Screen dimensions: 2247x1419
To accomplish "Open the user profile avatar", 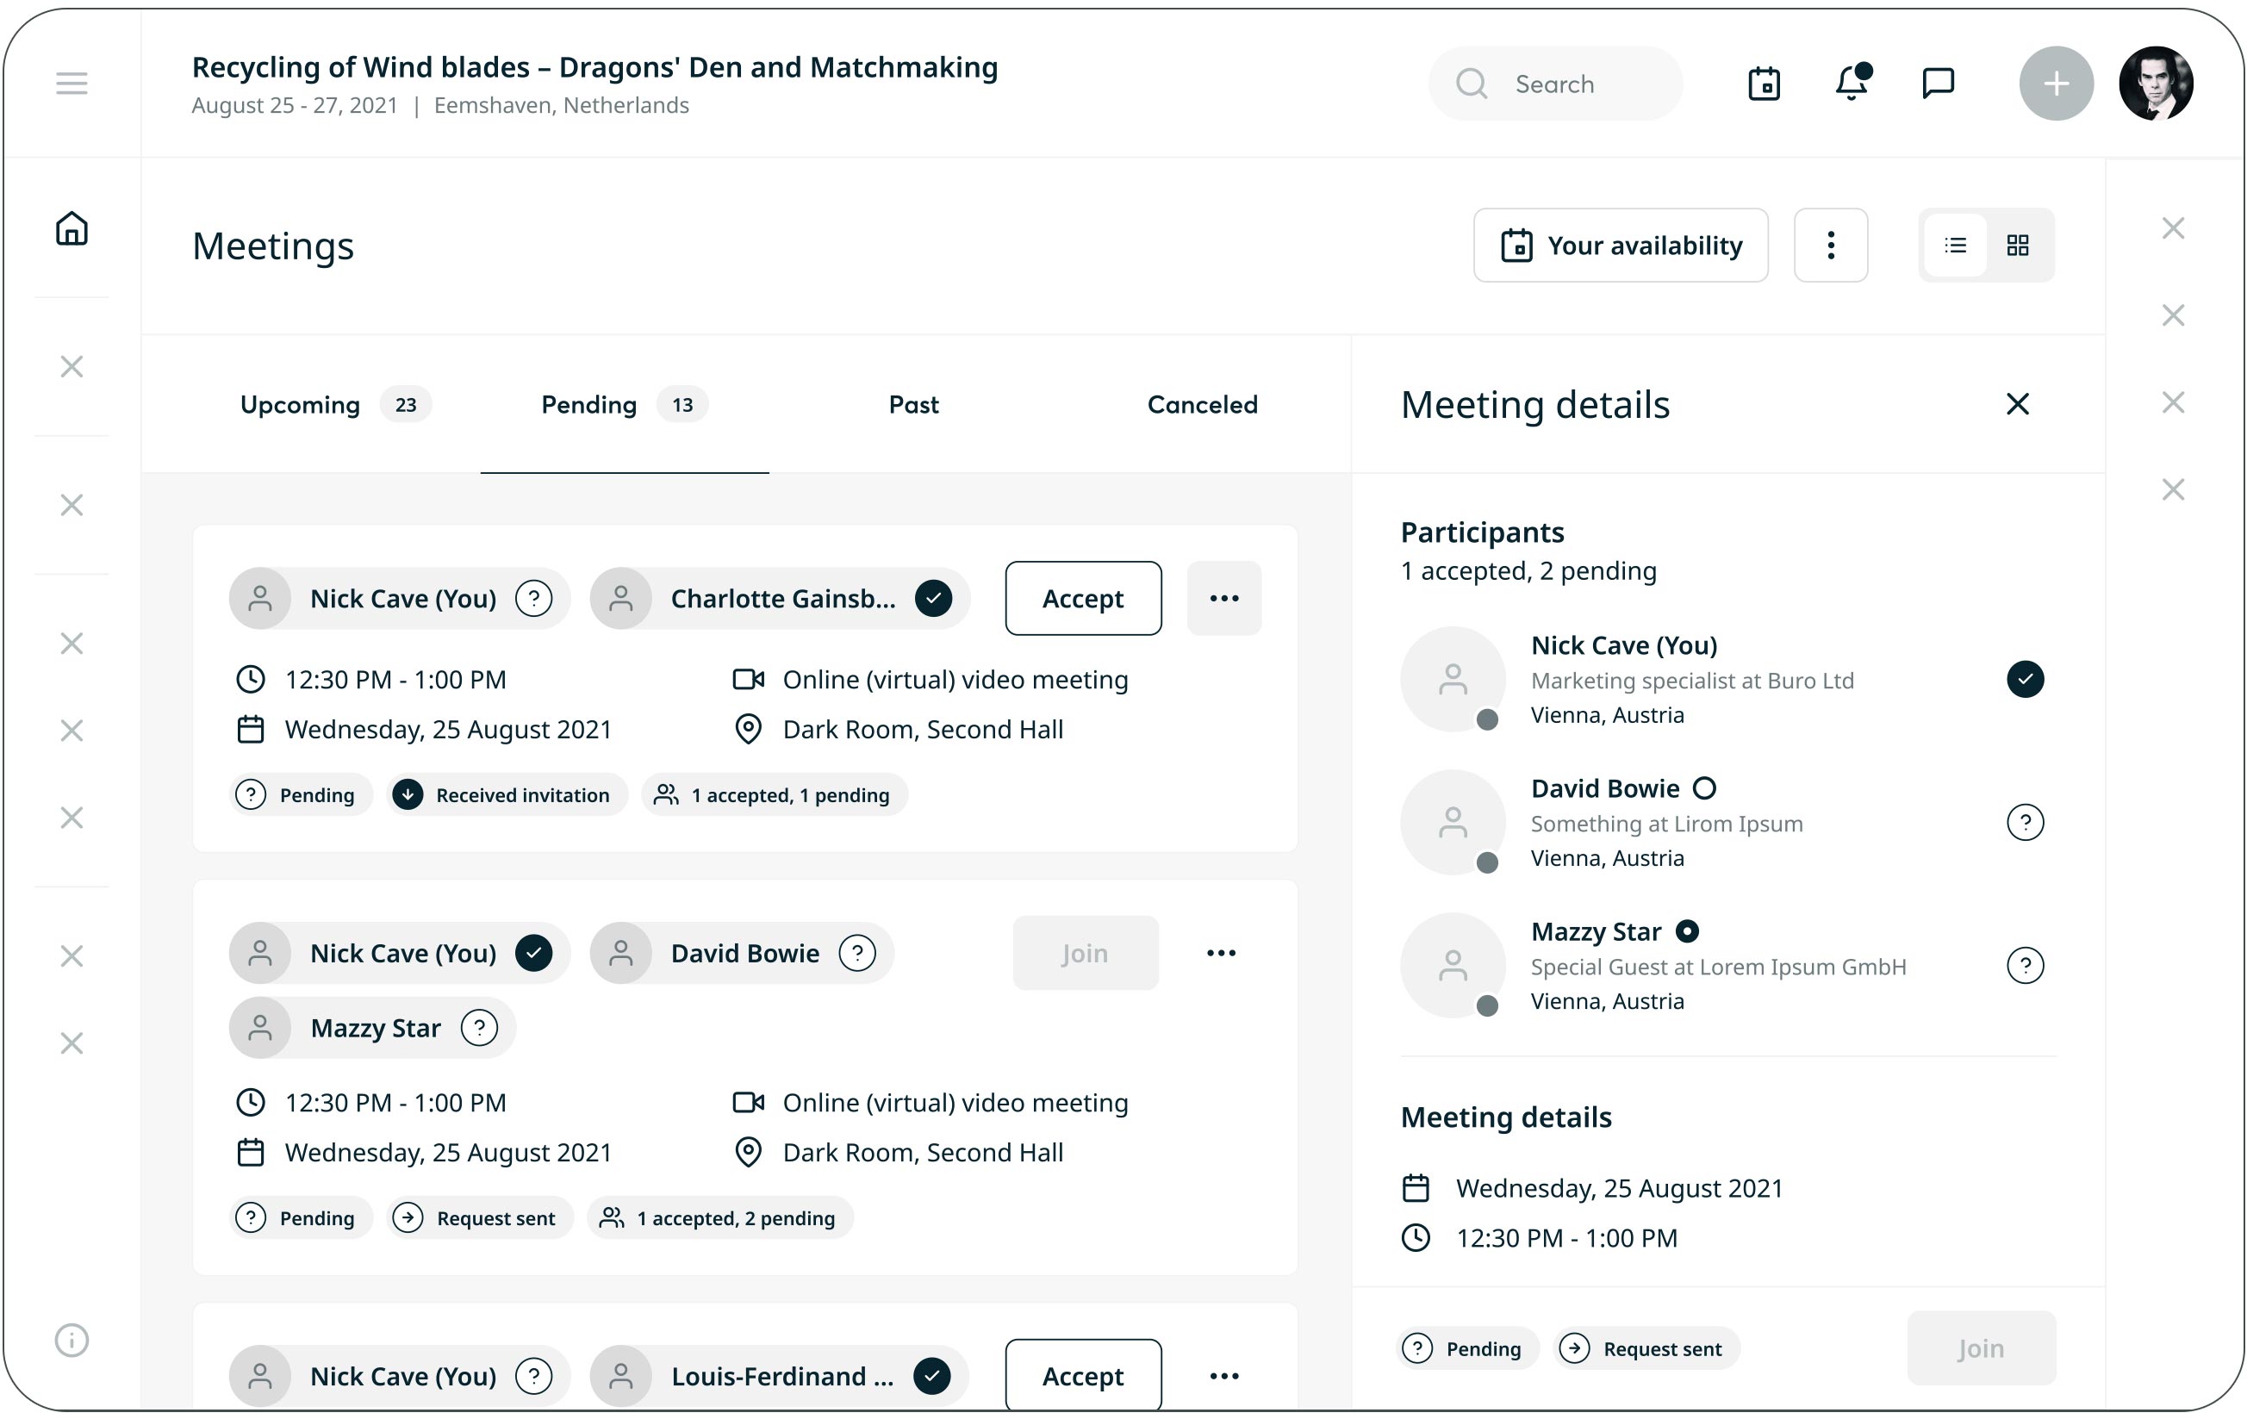I will click(x=2156, y=84).
